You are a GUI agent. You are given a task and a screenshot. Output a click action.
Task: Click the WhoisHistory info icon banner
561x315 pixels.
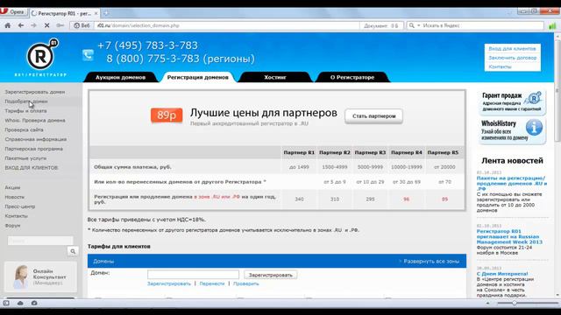(512, 131)
